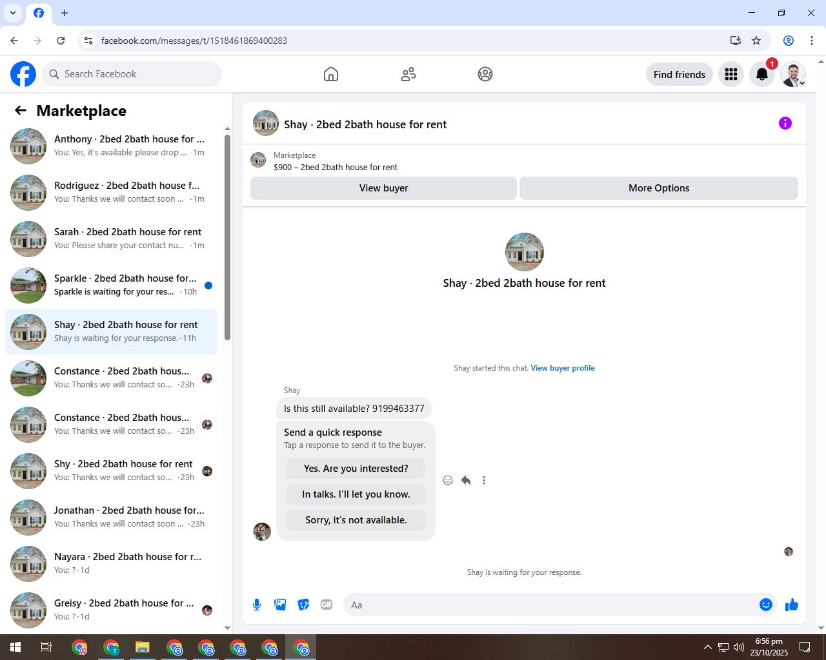
Task: Open a new browser tab
Action: tap(65, 13)
